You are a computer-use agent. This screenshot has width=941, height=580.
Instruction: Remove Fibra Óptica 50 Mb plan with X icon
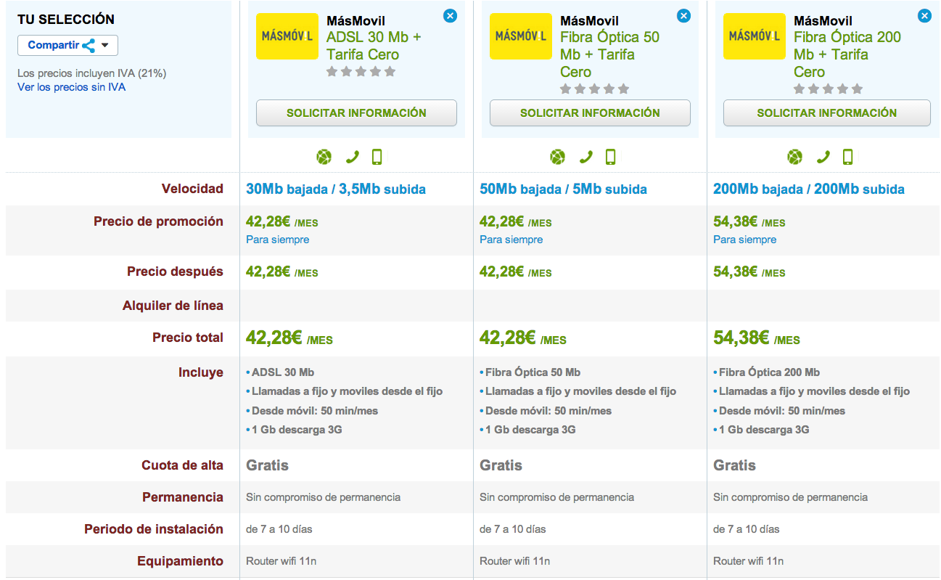[x=683, y=15]
